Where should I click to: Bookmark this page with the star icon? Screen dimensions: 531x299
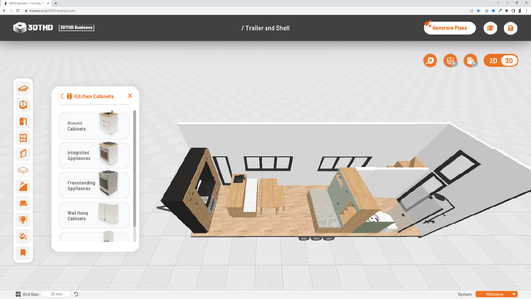point(478,11)
